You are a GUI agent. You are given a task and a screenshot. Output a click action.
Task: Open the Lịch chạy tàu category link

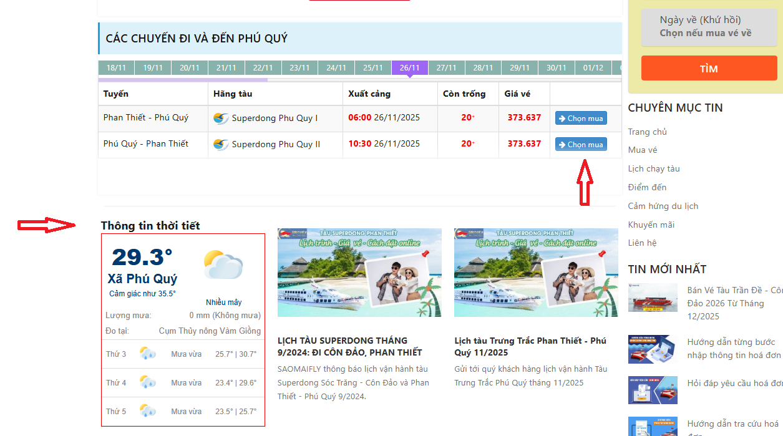pos(654,169)
